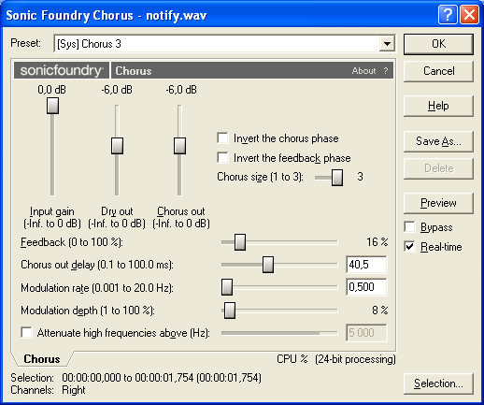484x405 pixels.
Task: Select the Chorus tab at the bottom
Action: point(42,359)
